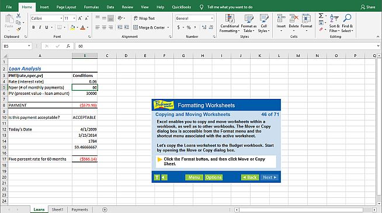Click the Decrease Indent icon
The width and height of the screenshot is (382, 213).
coord(120,27)
